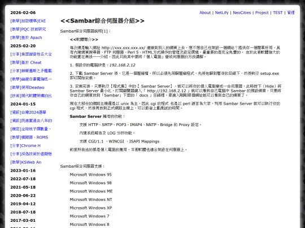The height and width of the screenshot is (228, 305).
Task: Open the [教學]模擬器、ROMS article
Action: [29, 137]
